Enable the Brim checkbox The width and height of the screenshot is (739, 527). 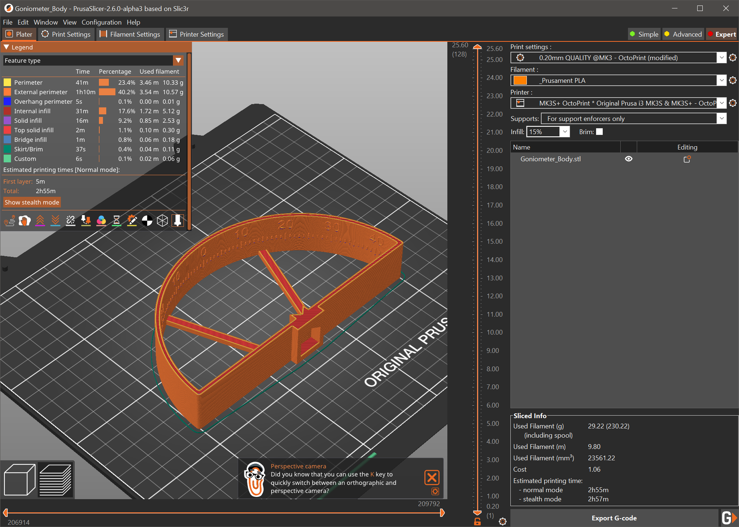click(x=600, y=131)
